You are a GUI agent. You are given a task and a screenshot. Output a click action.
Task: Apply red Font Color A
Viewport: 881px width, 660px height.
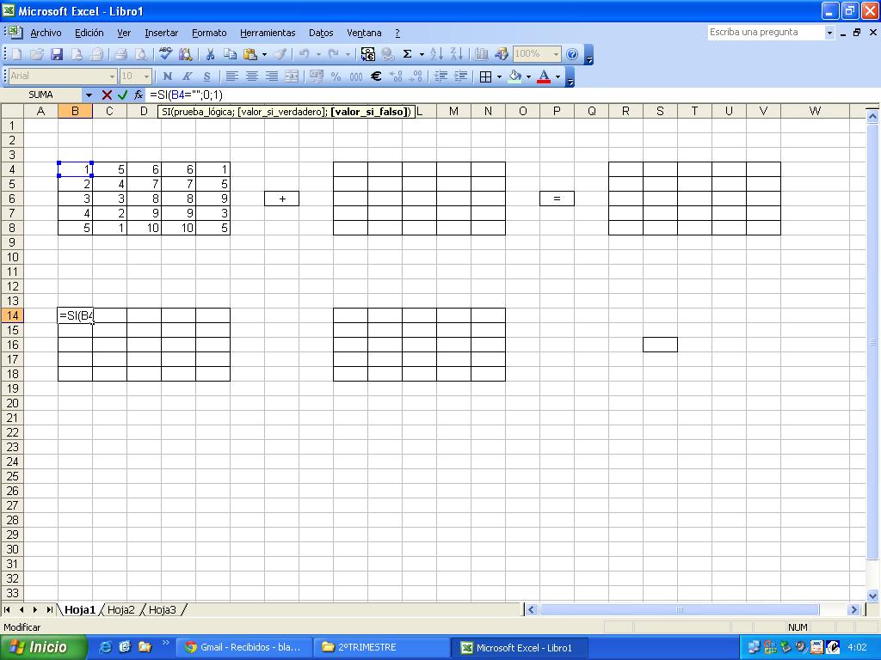click(544, 76)
